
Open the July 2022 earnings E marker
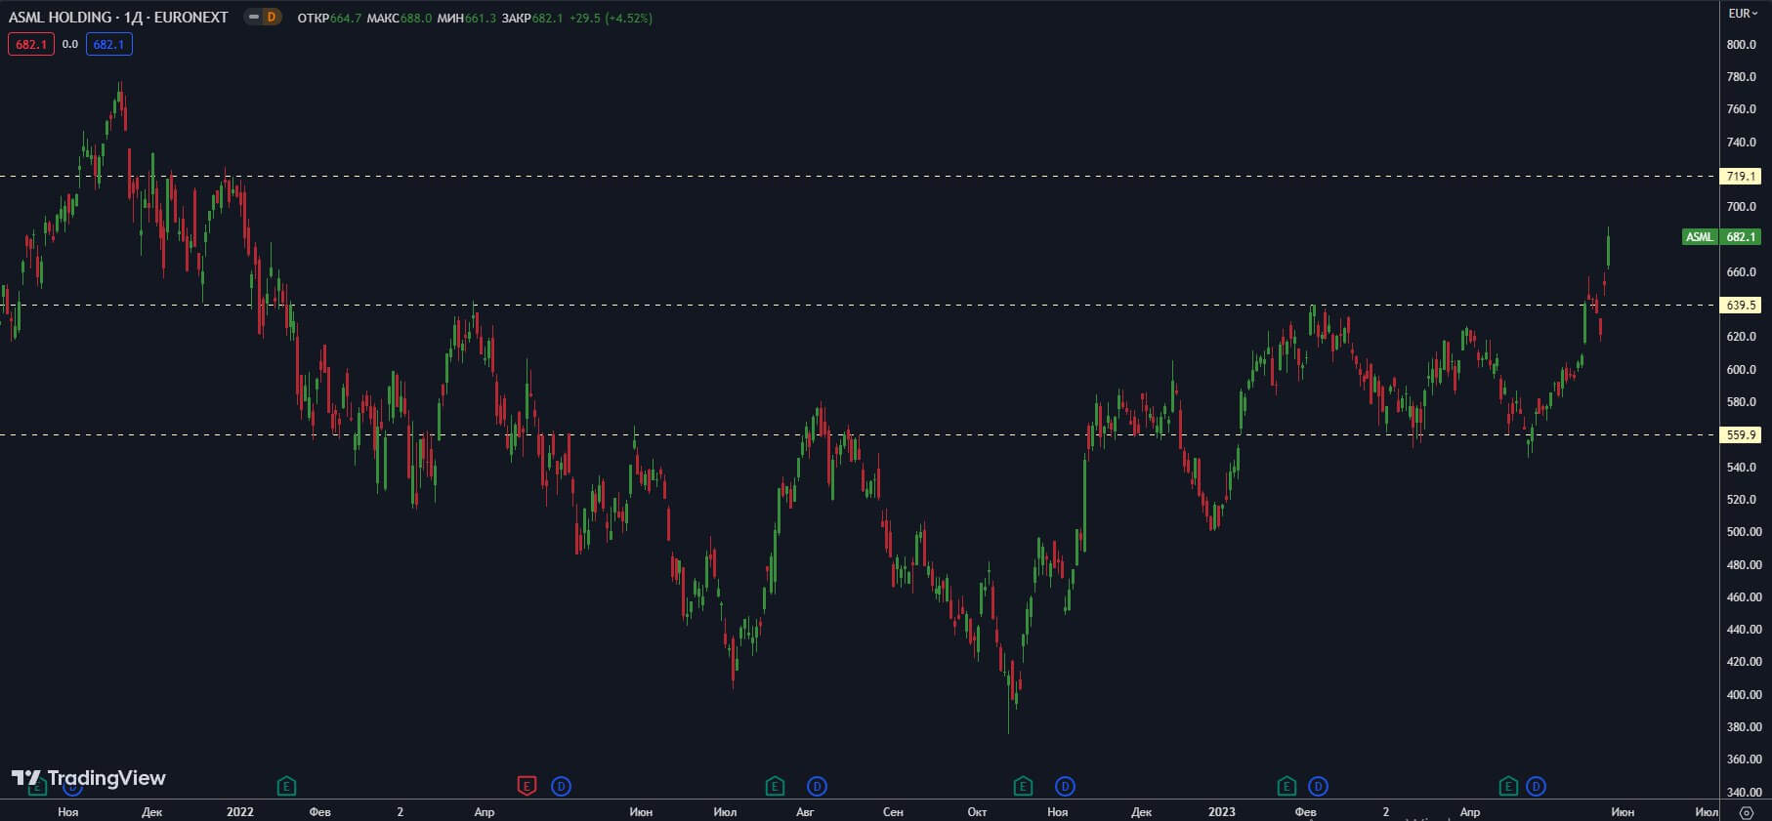pos(775,786)
